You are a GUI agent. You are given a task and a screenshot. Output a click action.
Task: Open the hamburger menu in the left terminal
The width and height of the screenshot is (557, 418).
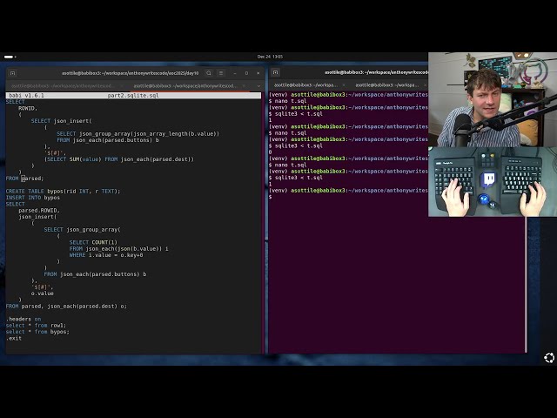[x=221, y=73]
